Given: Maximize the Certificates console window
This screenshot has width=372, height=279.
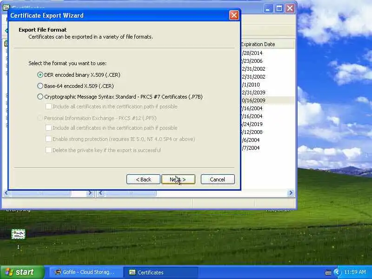Looking at the screenshot, I should pos(279,8).
